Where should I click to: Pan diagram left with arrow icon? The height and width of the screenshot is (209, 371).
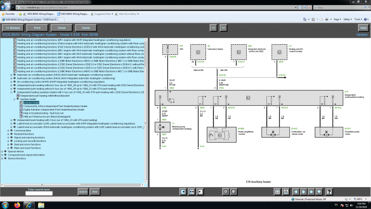coord(296,192)
